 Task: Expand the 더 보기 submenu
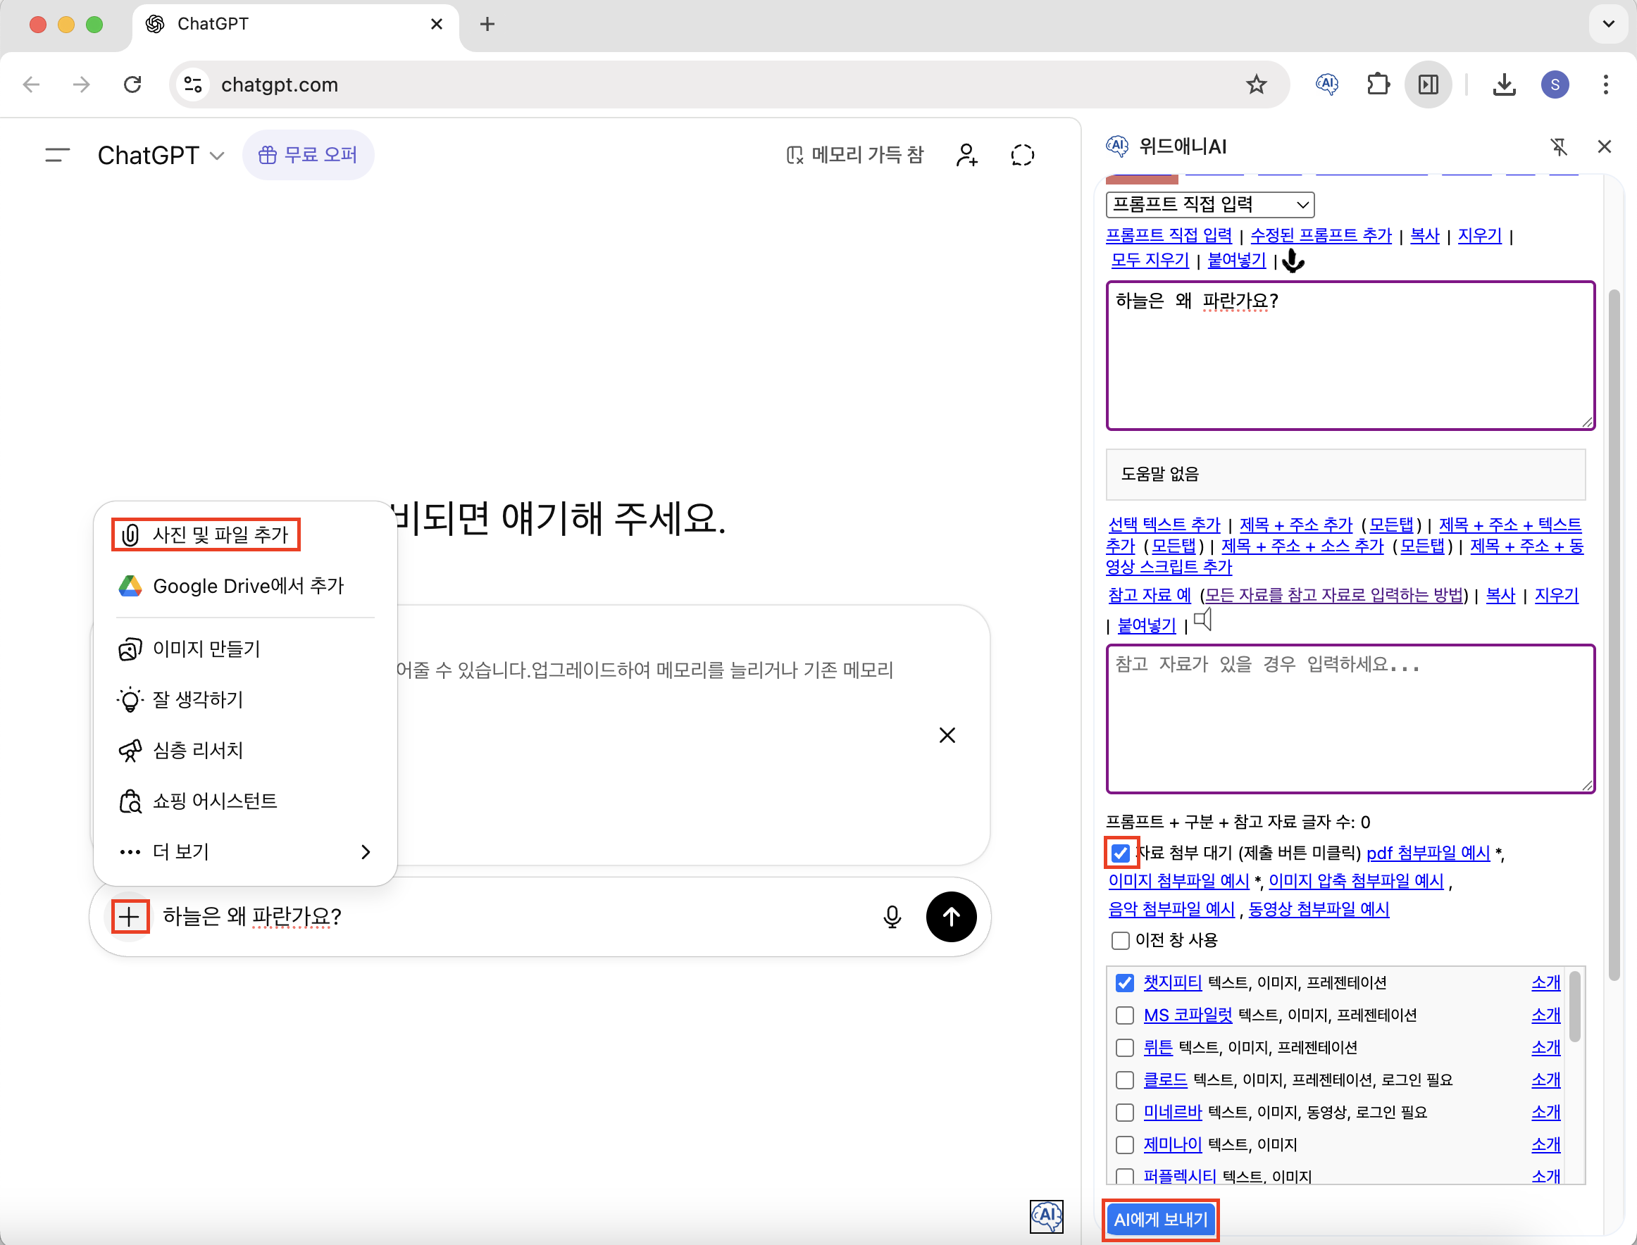(x=244, y=851)
